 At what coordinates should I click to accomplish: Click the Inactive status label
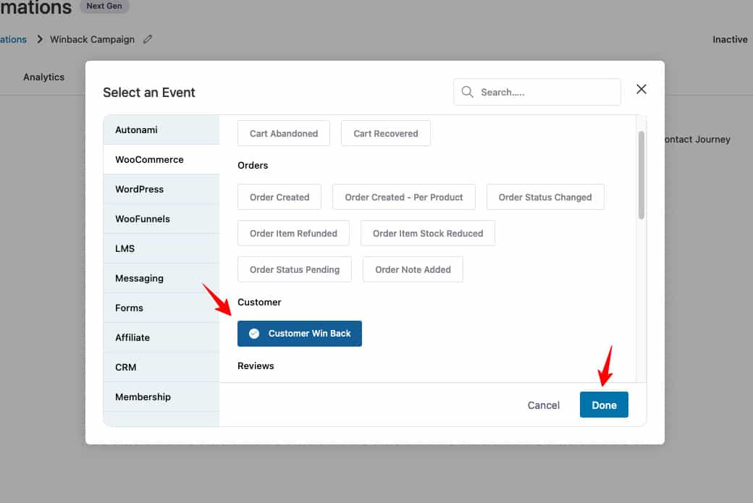click(x=730, y=40)
